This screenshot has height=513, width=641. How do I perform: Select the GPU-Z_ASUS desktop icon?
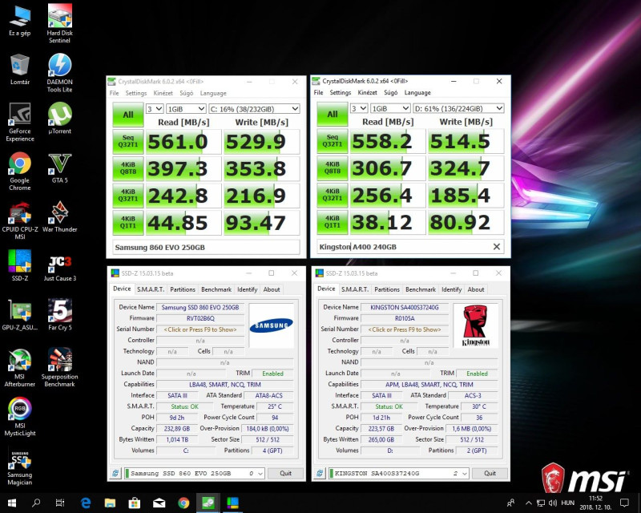pos(19,315)
